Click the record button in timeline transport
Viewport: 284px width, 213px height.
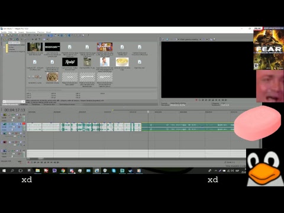tap(28, 163)
